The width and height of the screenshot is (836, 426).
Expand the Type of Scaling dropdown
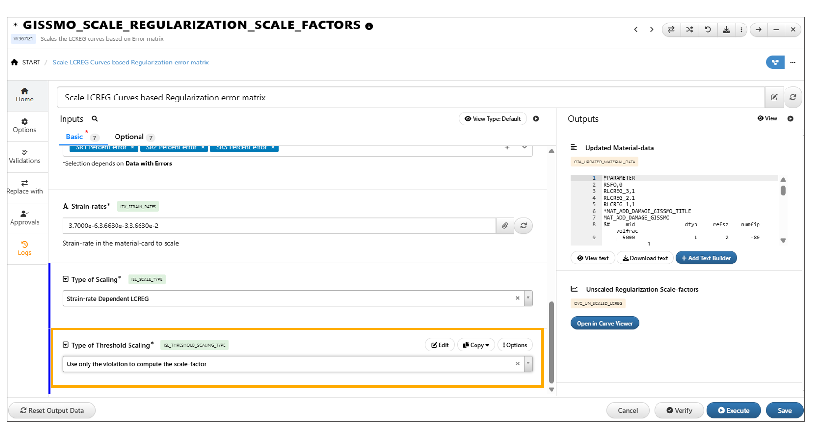click(x=528, y=298)
